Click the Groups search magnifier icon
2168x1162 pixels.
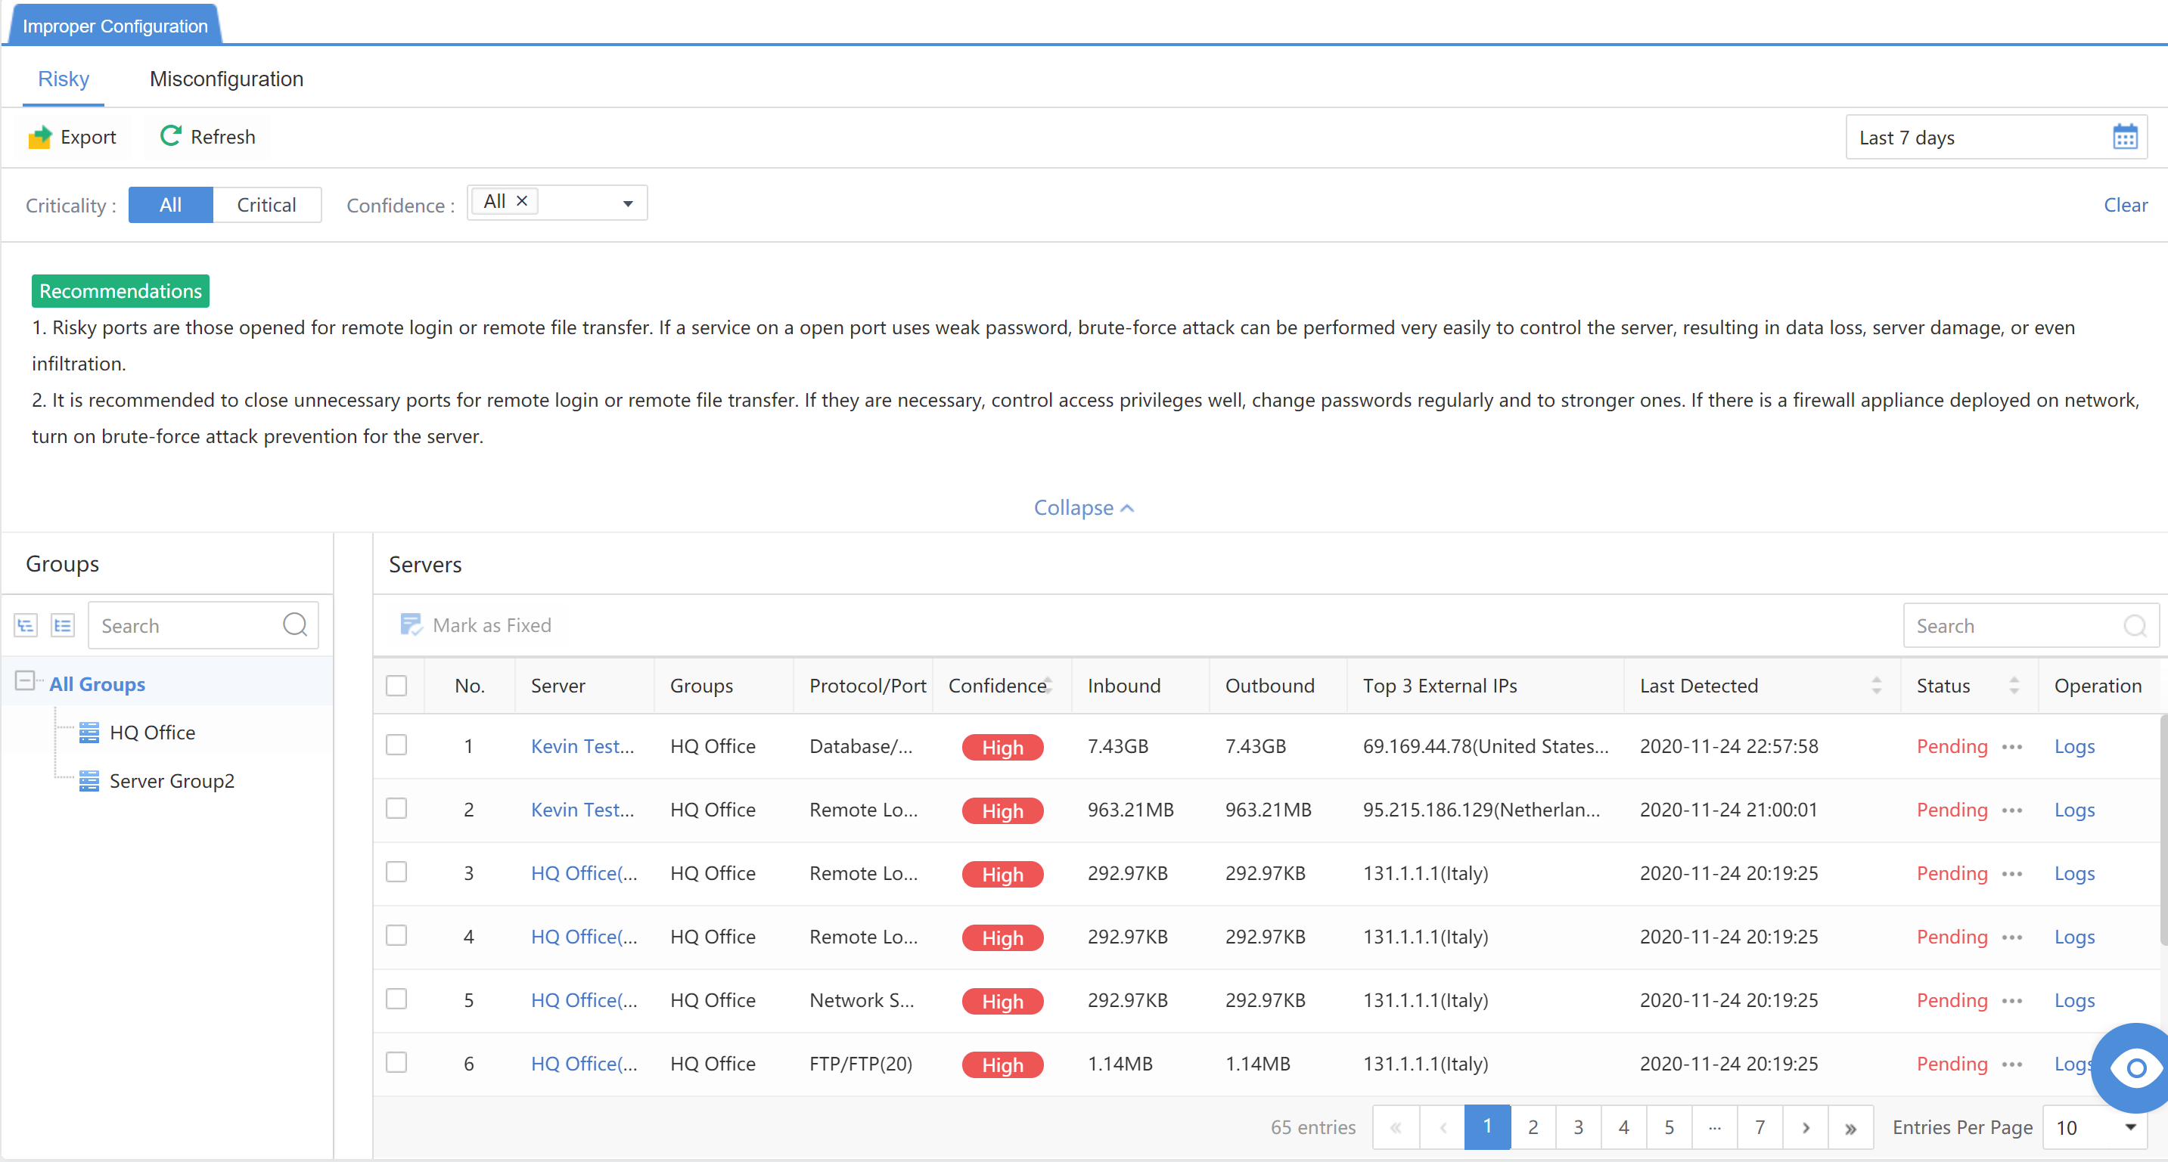294,625
